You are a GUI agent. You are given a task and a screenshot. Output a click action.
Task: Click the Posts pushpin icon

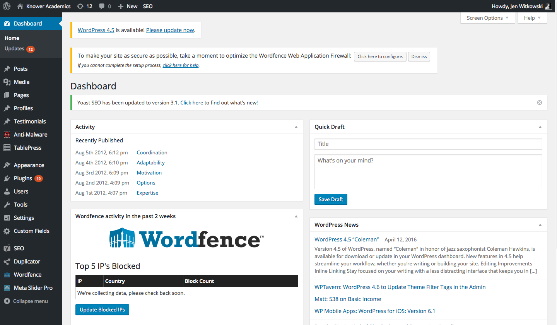(x=7, y=69)
